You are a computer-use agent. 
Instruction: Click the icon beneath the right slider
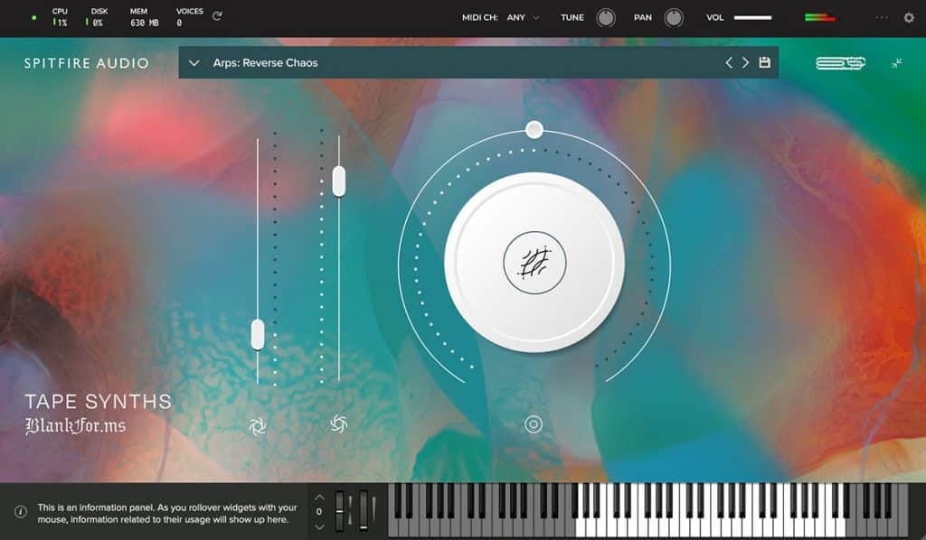click(x=339, y=424)
